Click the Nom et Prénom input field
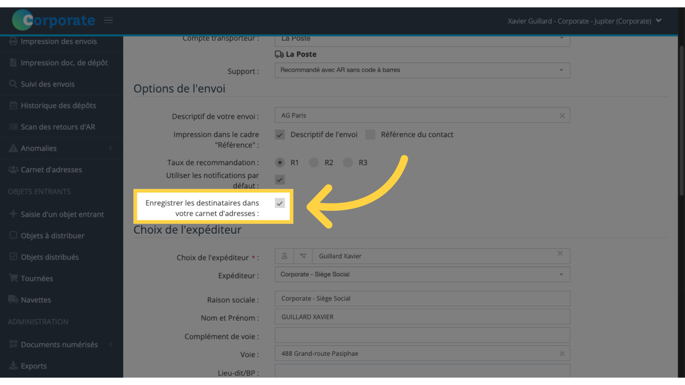The width and height of the screenshot is (685, 385). click(422, 317)
